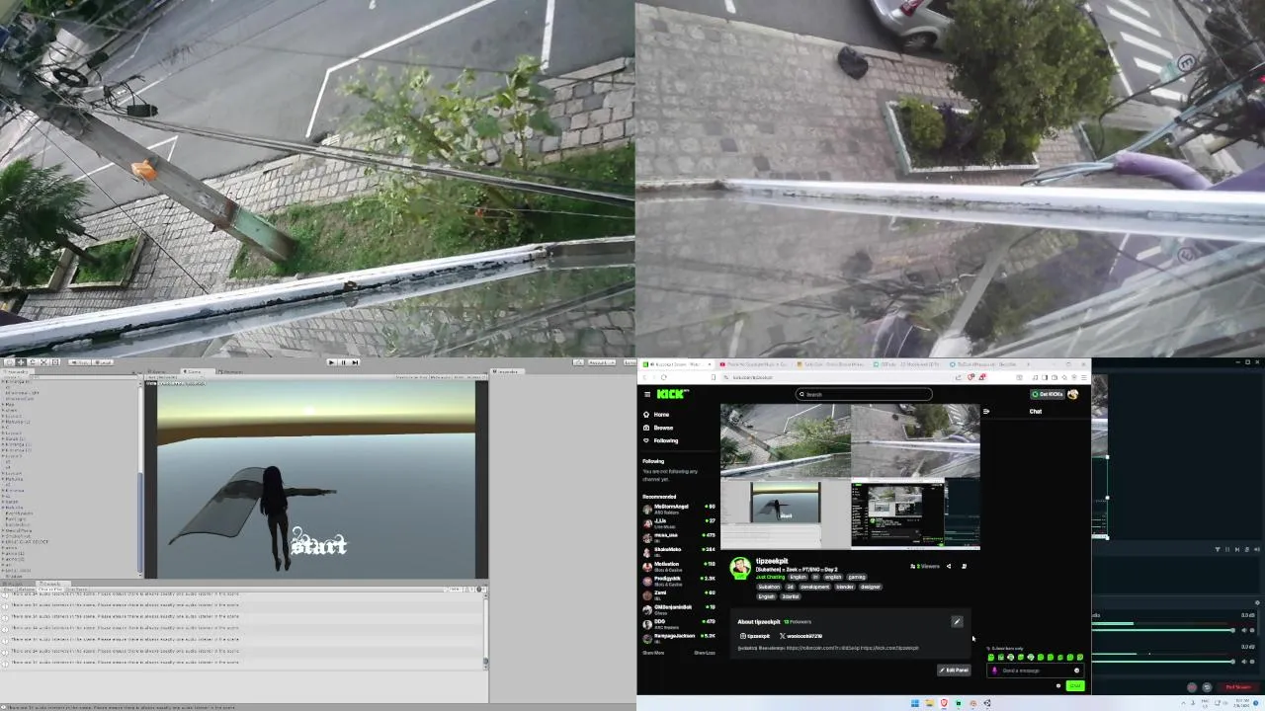Image resolution: width=1265 pixels, height=711 pixels.
Task: Open the Just Chatting category link
Action: tap(770, 577)
